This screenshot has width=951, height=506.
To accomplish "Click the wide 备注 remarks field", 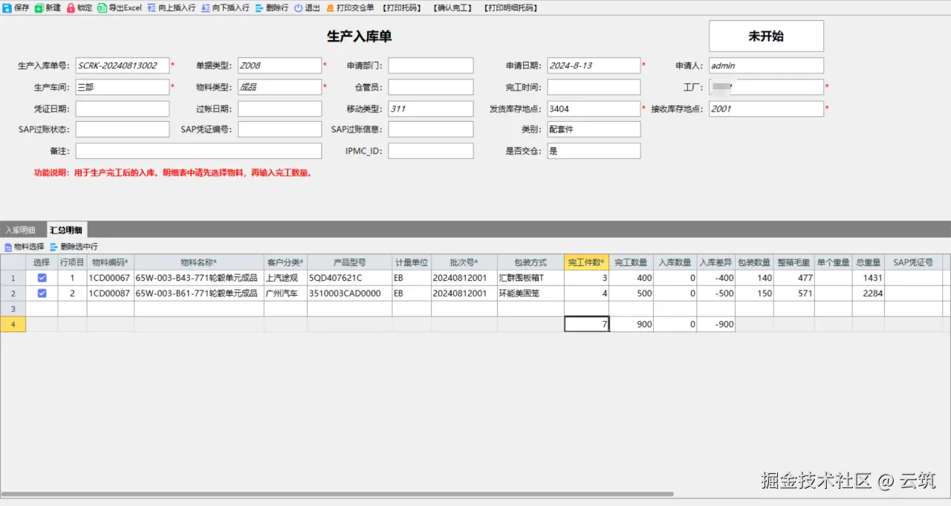I will tap(198, 151).
